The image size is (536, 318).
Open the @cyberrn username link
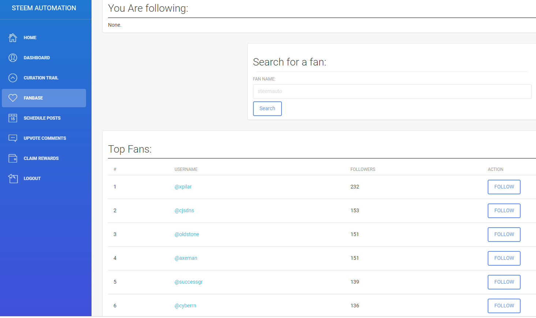185,306
